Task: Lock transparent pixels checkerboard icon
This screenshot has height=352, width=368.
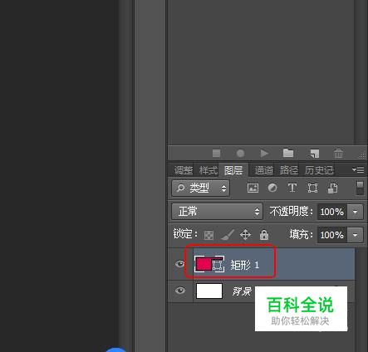Action: coord(209,235)
